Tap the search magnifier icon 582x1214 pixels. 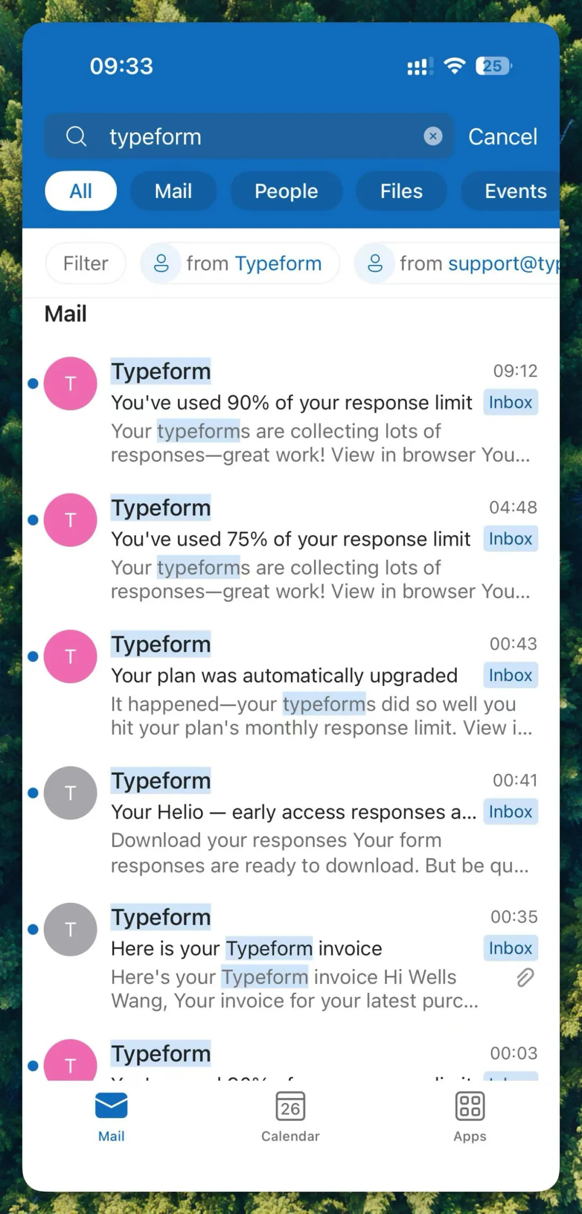coord(76,137)
